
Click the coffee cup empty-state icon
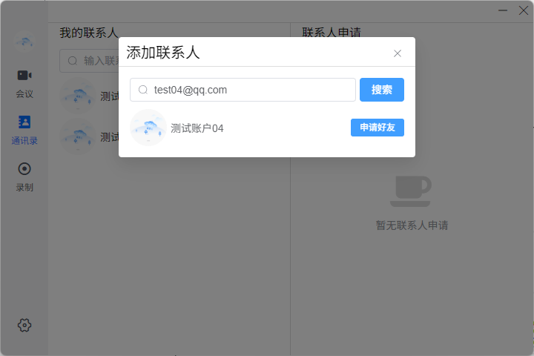[x=411, y=191]
